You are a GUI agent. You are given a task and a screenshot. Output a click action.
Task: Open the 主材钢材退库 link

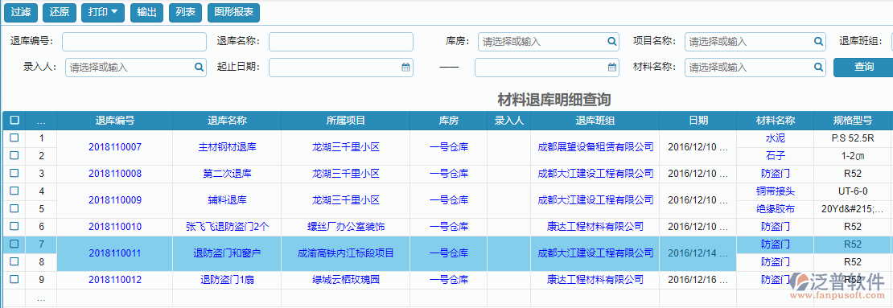(x=227, y=147)
